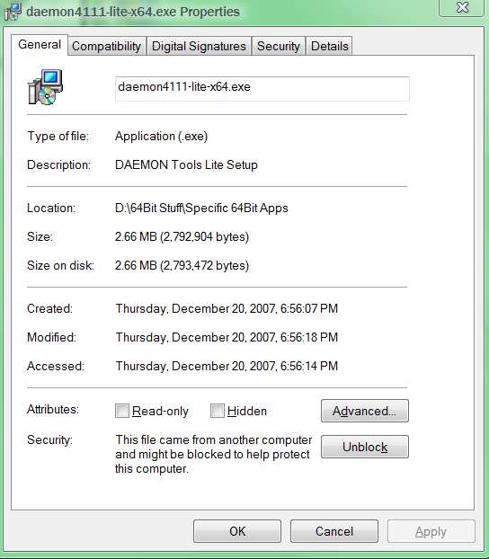The width and height of the screenshot is (489, 559).
Task: Unblock the downloaded file
Action: [365, 447]
